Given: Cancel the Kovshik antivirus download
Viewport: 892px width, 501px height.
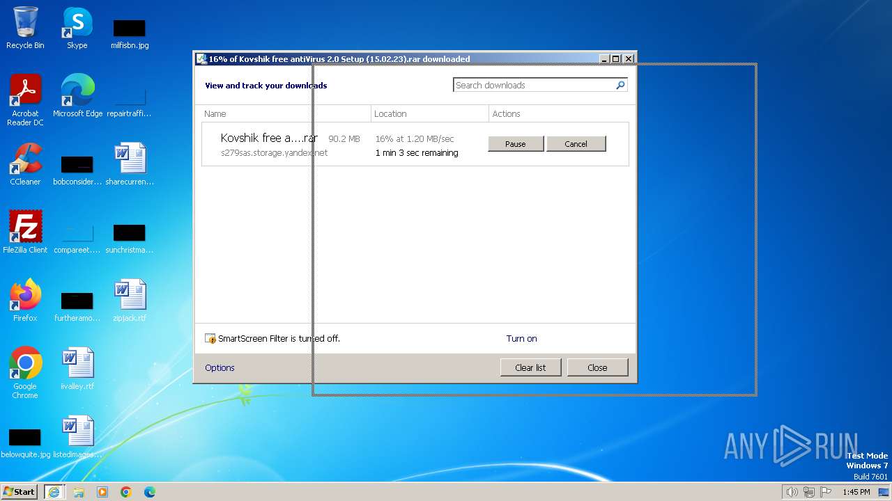Looking at the screenshot, I should (576, 144).
